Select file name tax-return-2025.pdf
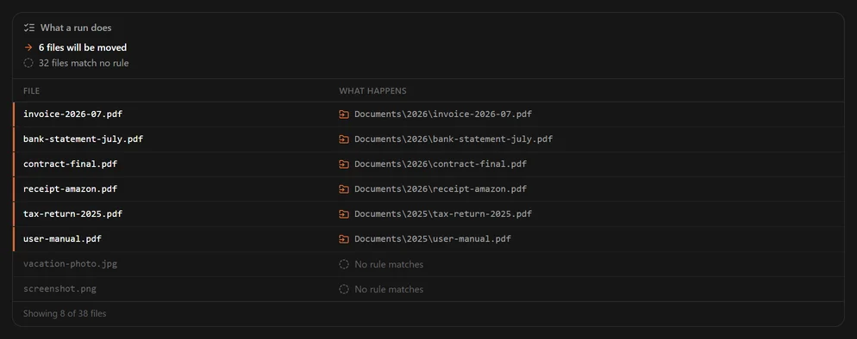The height and width of the screenshot is (339, 857). [x=72, y=213]
